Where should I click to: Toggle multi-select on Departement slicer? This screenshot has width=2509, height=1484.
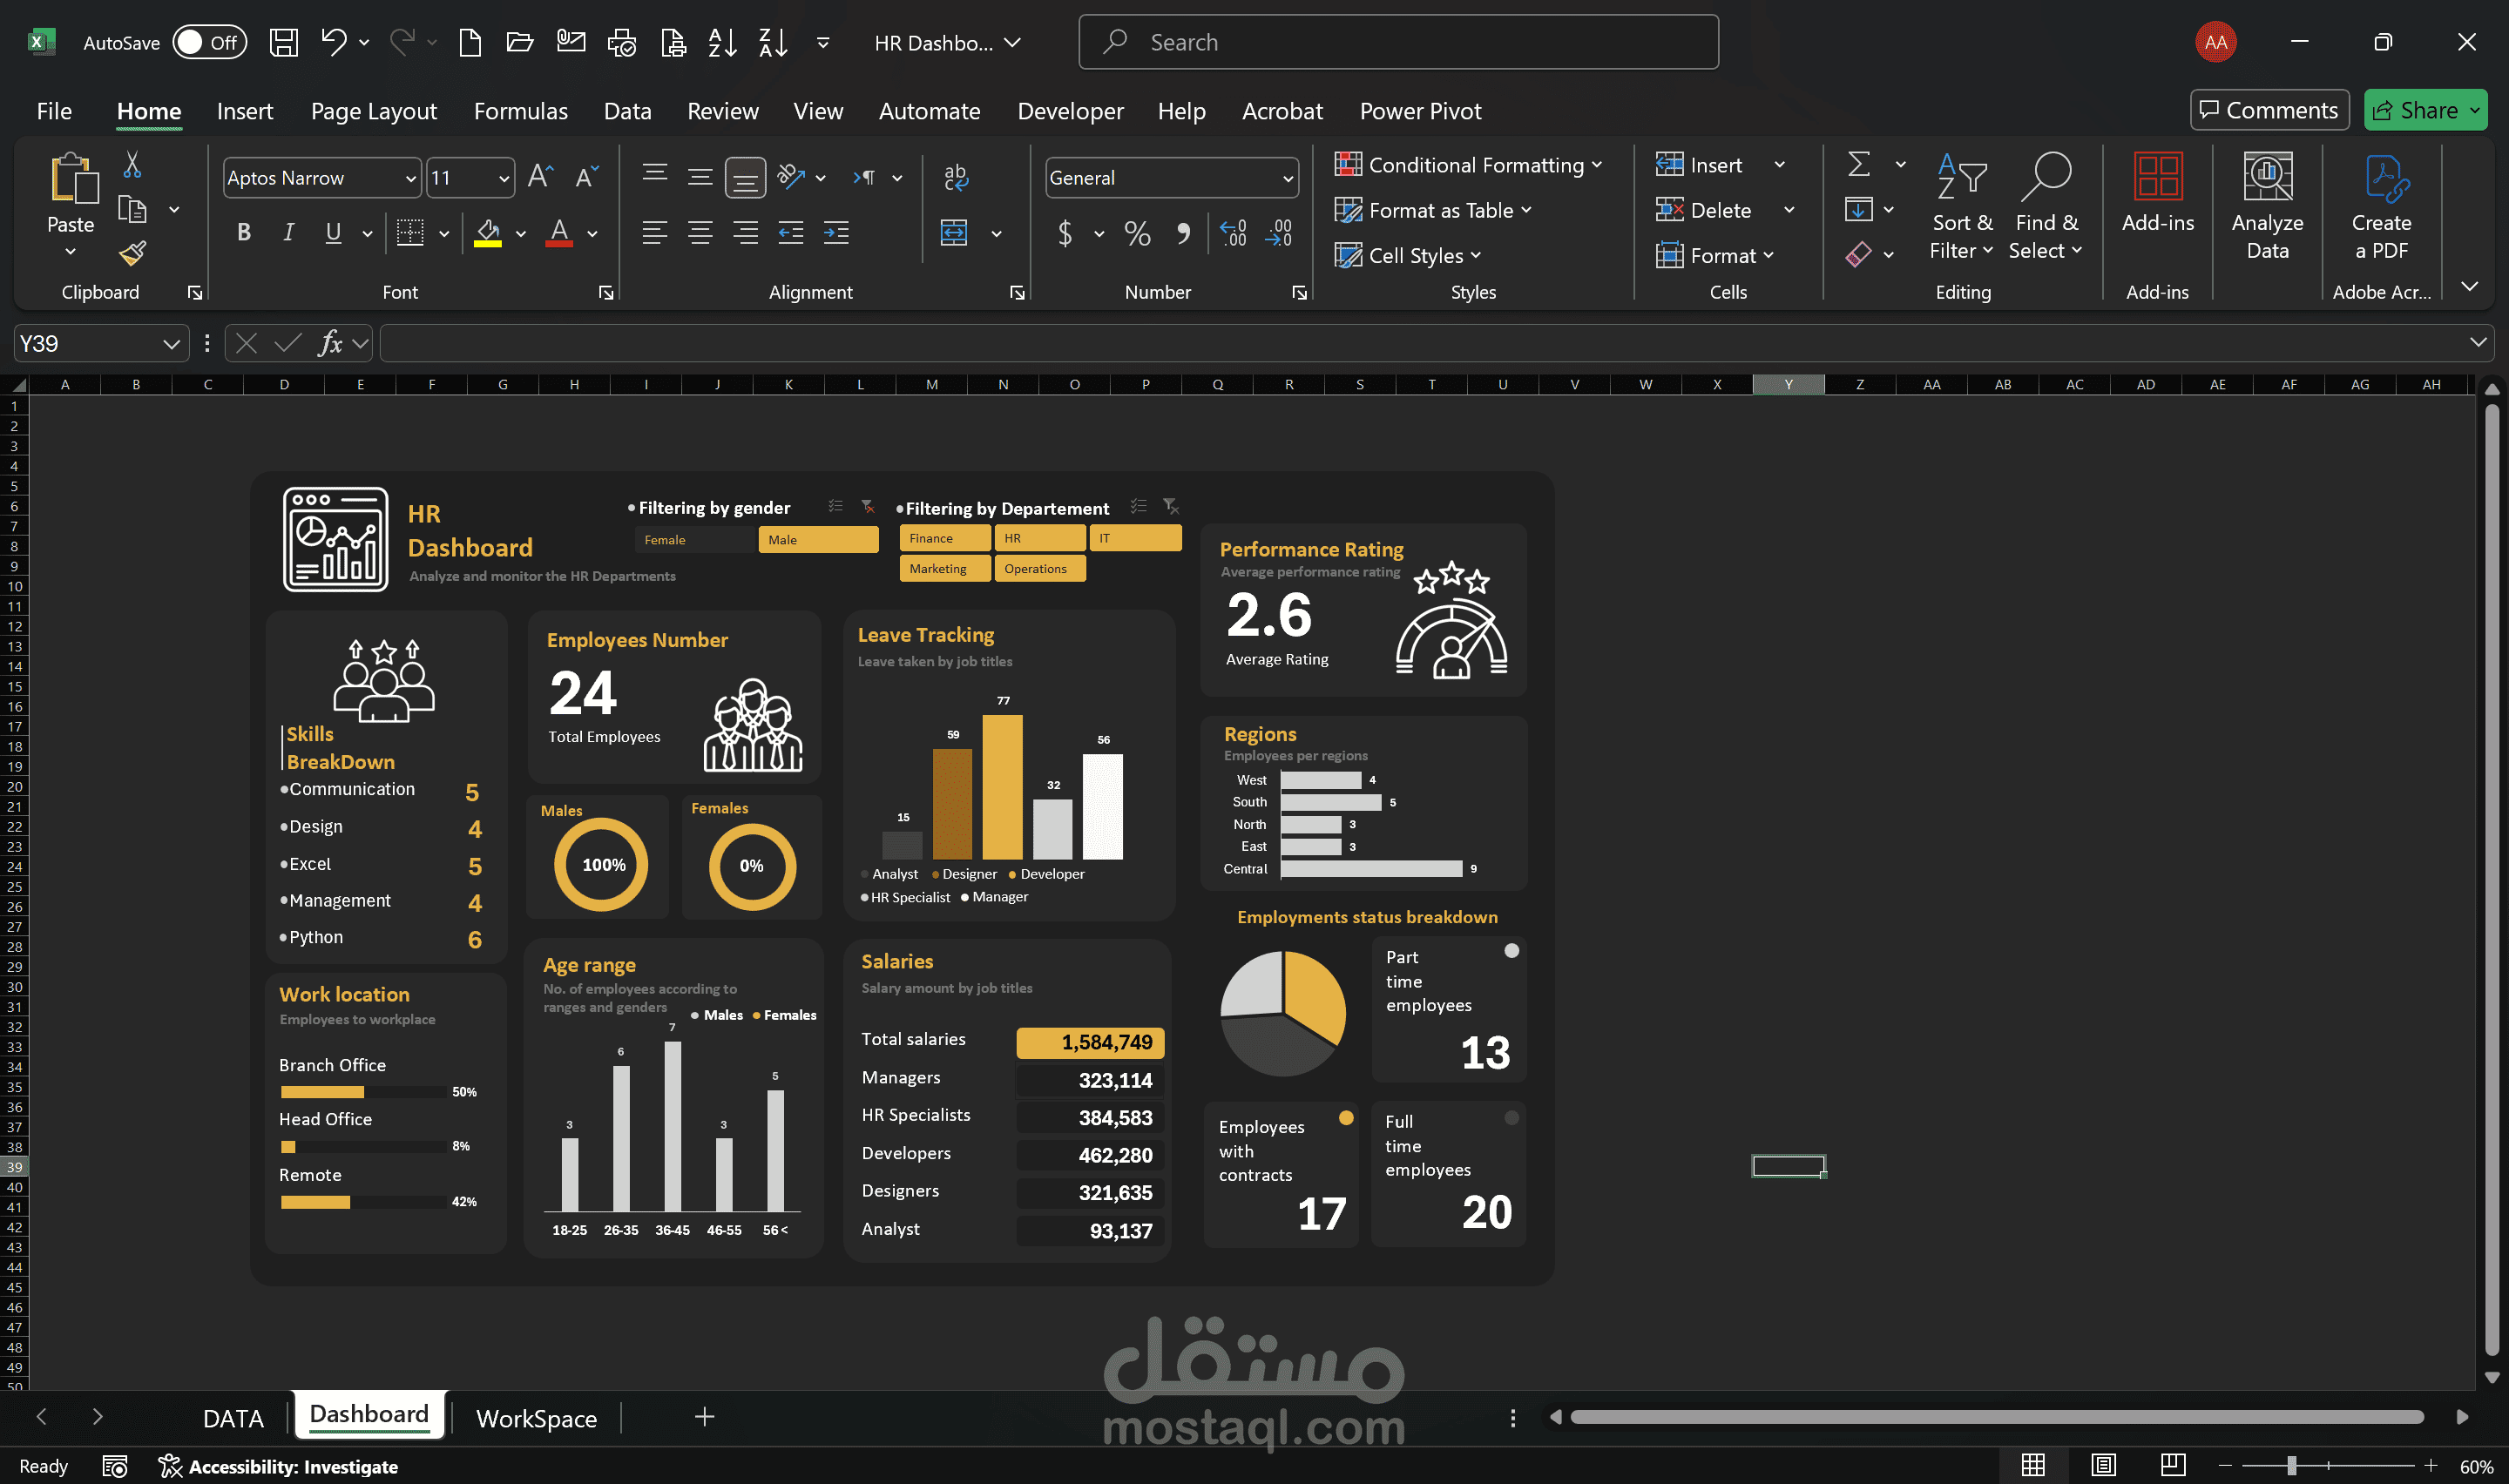tap(1138, 506)
